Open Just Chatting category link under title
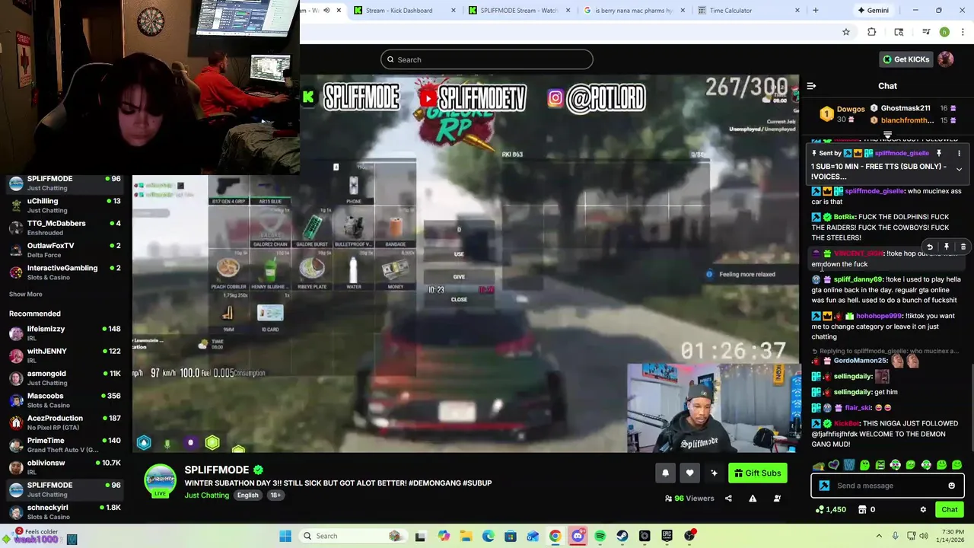The width and height of the screenshot is (974, 548). point(206,495)
